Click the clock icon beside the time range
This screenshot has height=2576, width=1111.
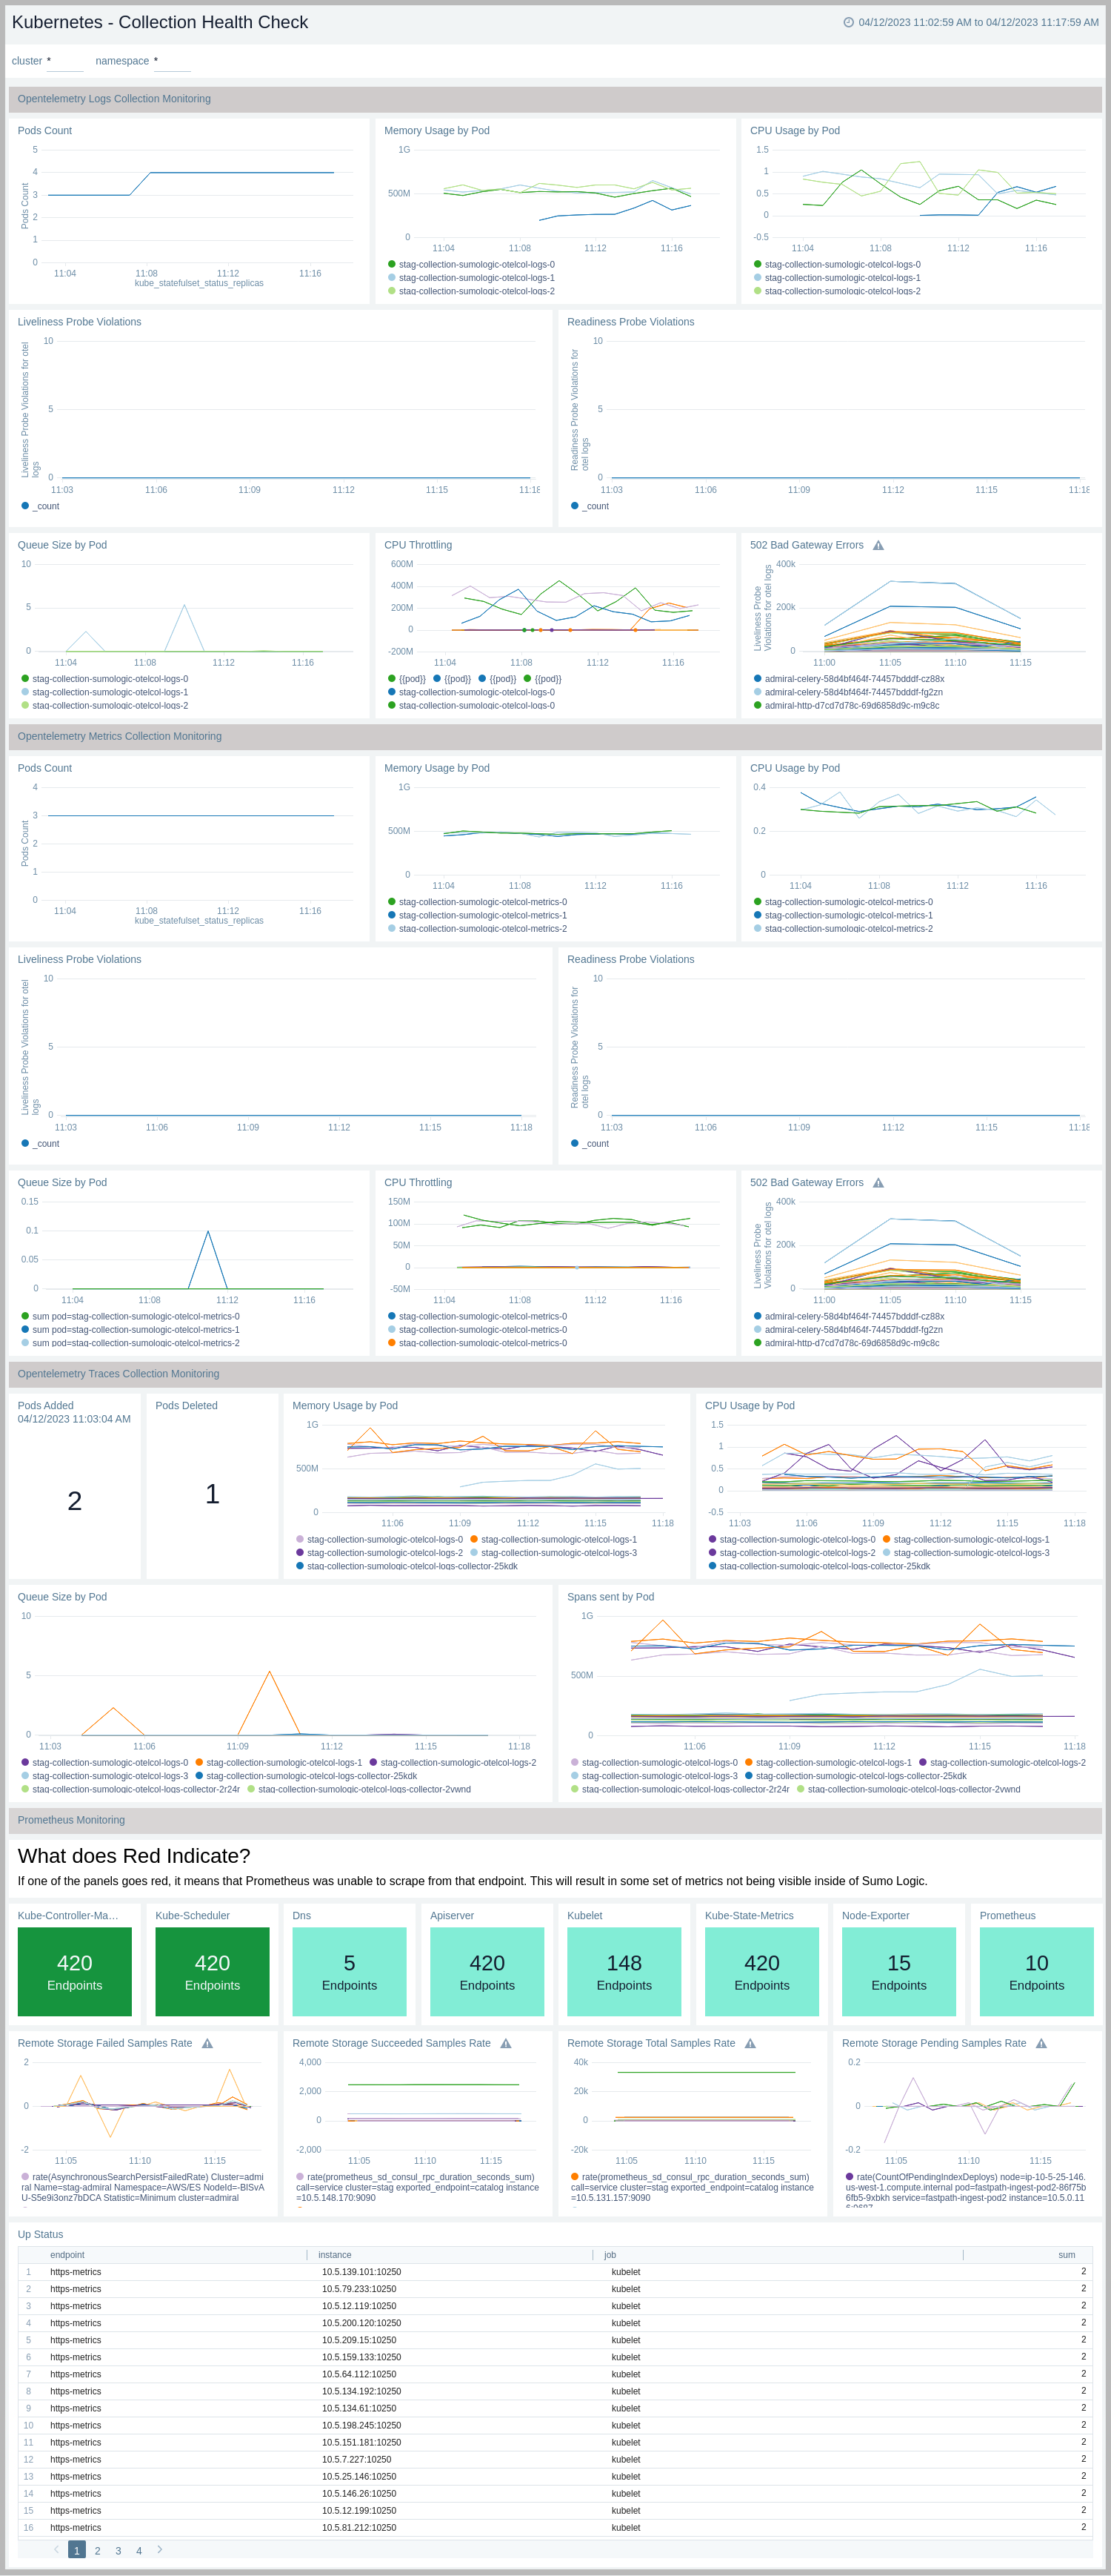848,22
